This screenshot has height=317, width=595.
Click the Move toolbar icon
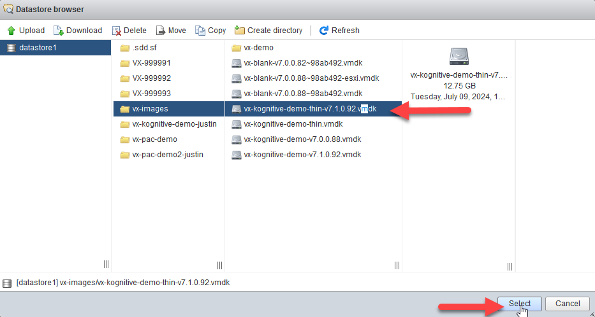[161, 31]
